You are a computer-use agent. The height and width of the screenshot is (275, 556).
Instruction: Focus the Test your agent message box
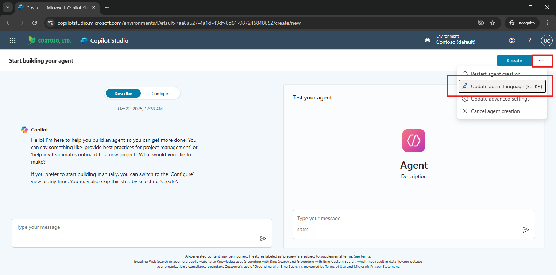coord(414,224)
